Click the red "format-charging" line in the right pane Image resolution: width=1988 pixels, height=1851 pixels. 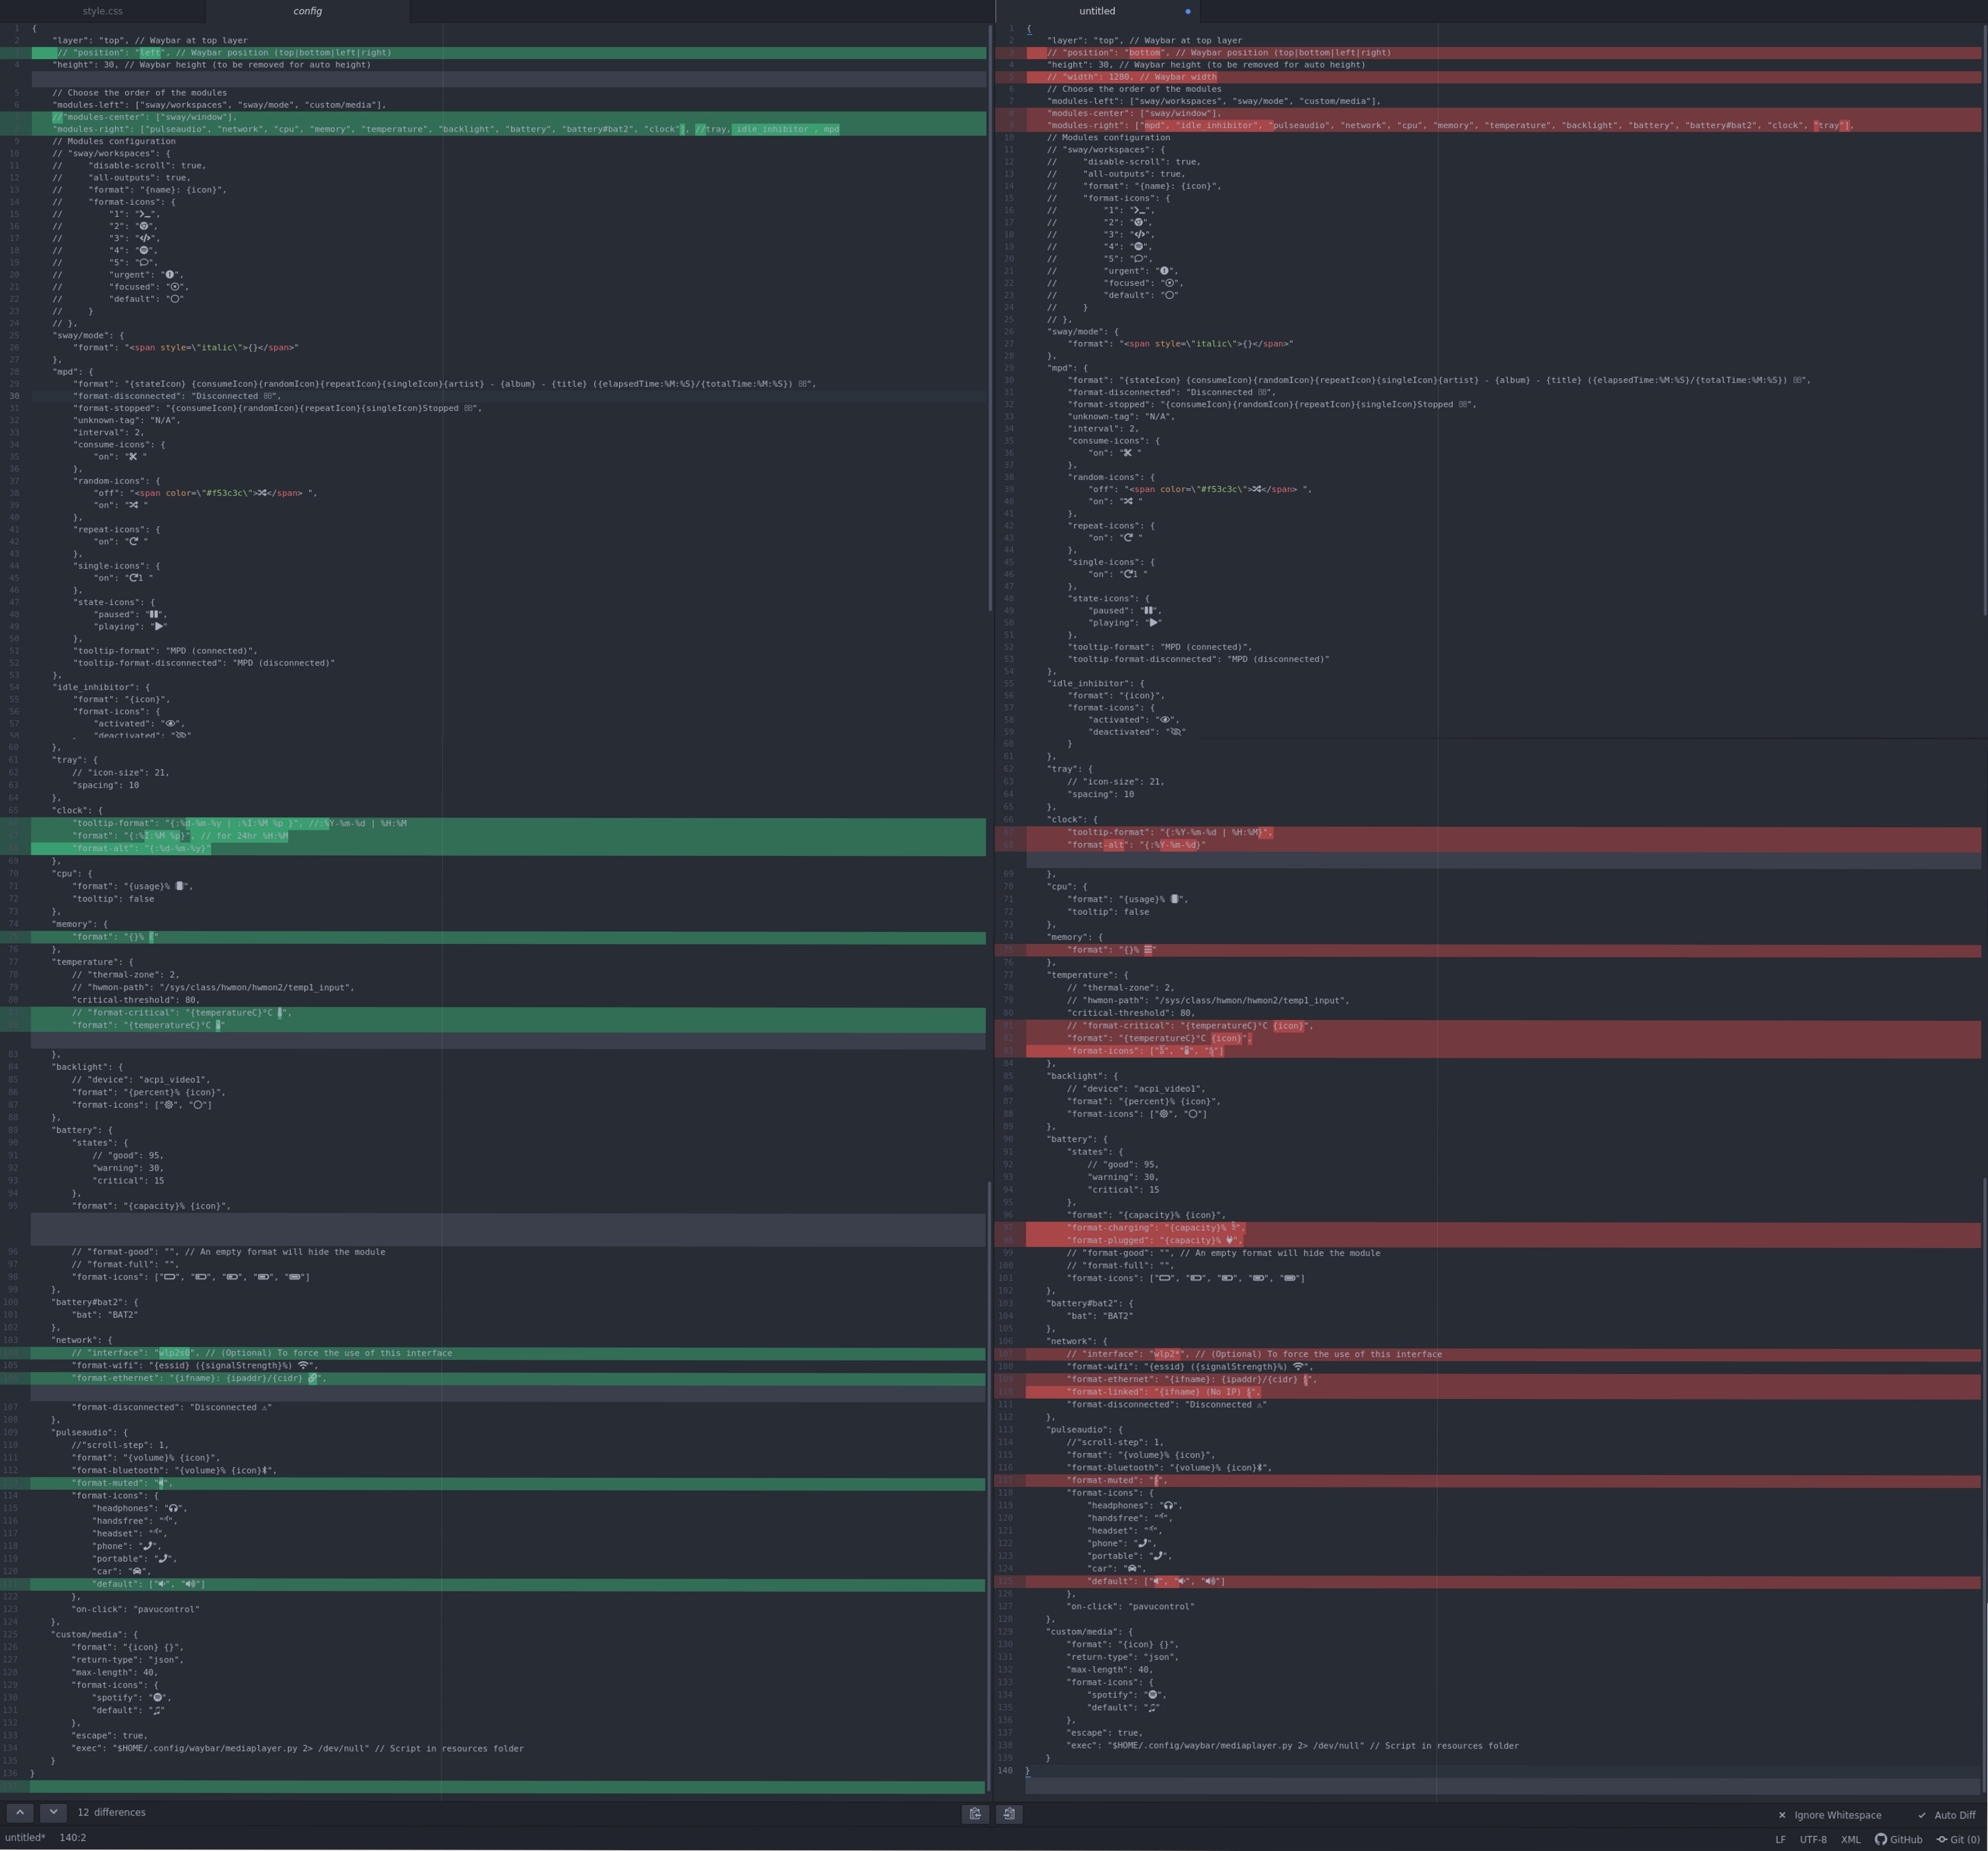[x=1503, y=1228]
